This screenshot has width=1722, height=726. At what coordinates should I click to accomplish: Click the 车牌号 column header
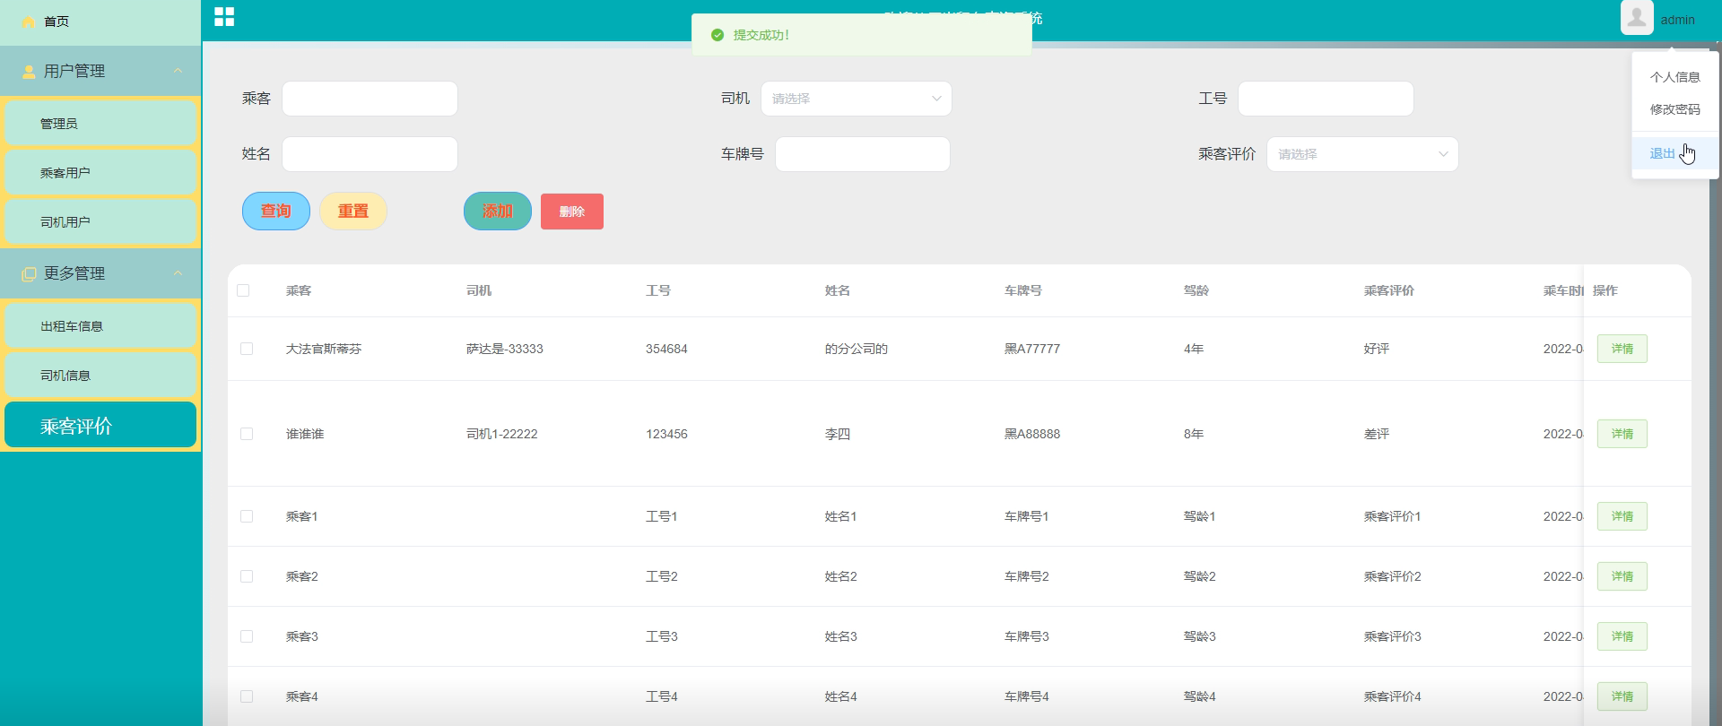[x=1023, y=290]
